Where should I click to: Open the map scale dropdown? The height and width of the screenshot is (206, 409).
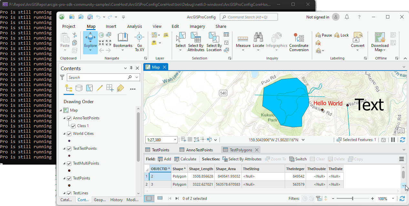pos(175,140)
